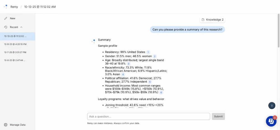This screenshot has height=130, width=280.
Task: Click the Knowledge folder icon
Action: click(203, 20)
